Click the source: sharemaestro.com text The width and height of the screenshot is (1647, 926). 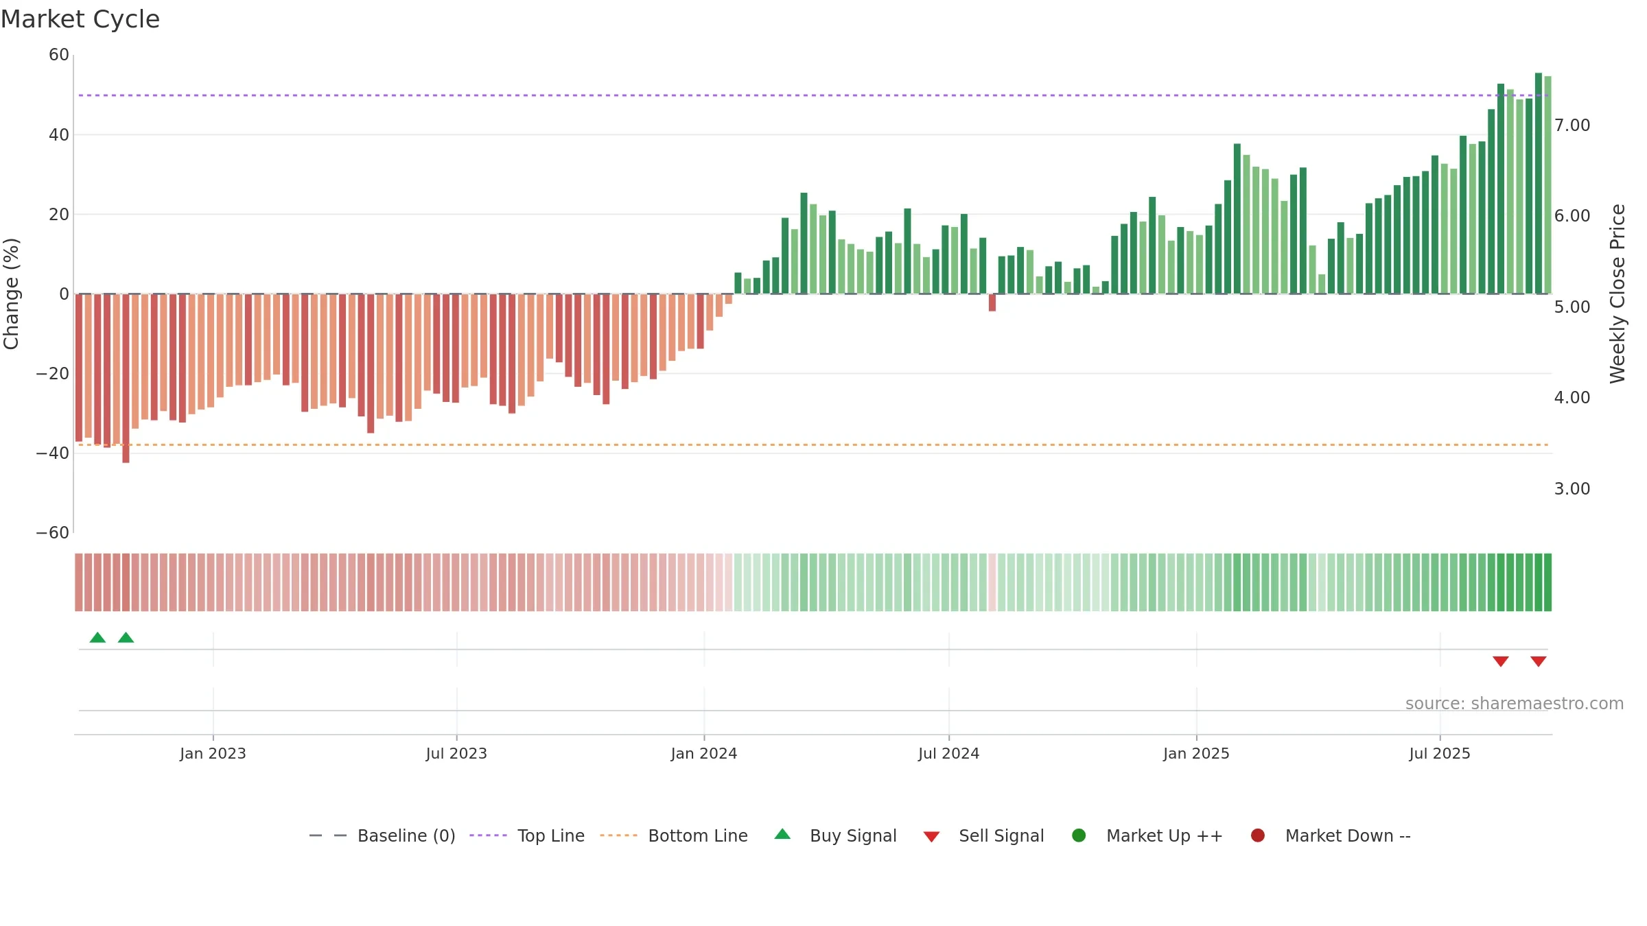[x=1515, y=703]
